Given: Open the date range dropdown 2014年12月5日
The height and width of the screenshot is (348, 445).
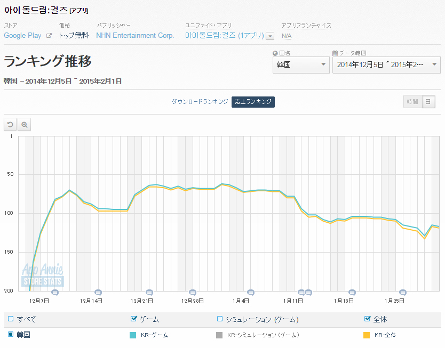Looking at the screenshot, I should pos(386,65).
